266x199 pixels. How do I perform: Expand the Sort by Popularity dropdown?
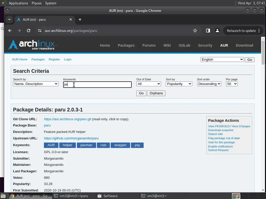tap(179, 84)
